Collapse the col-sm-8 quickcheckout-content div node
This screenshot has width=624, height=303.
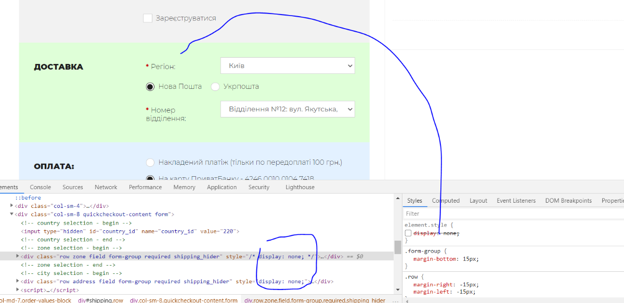point(11,215)
